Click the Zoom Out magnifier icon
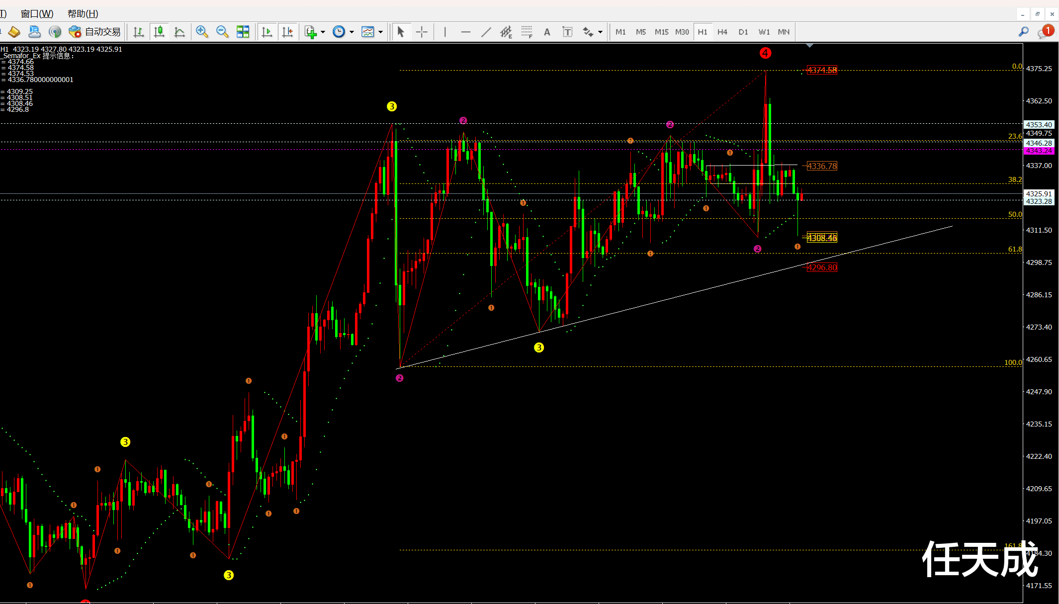 coord(222,32)
